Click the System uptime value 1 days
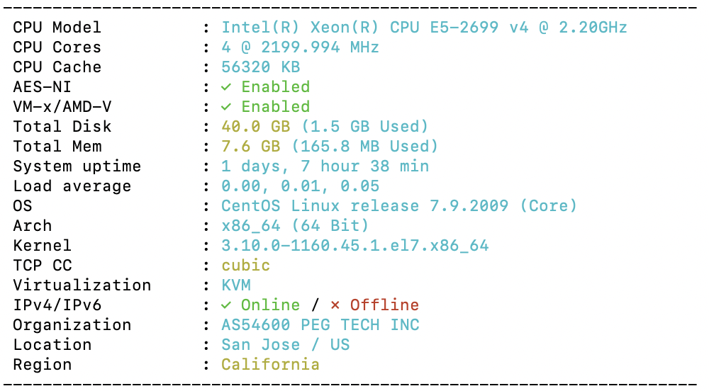Screen dimensions: 709x391 pyautogui.click(x=325, y=166)
